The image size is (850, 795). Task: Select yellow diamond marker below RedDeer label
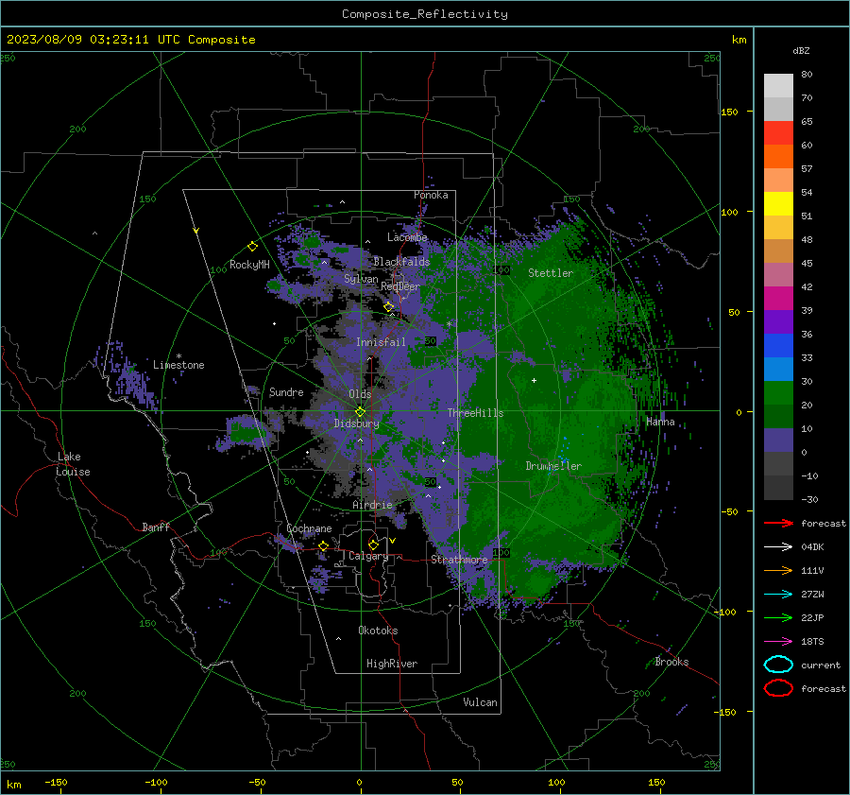tap(388, 307)
